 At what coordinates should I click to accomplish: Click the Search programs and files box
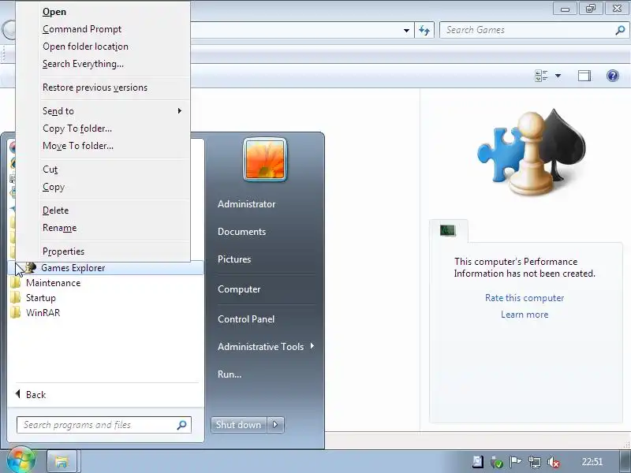[x=104, y=425]
